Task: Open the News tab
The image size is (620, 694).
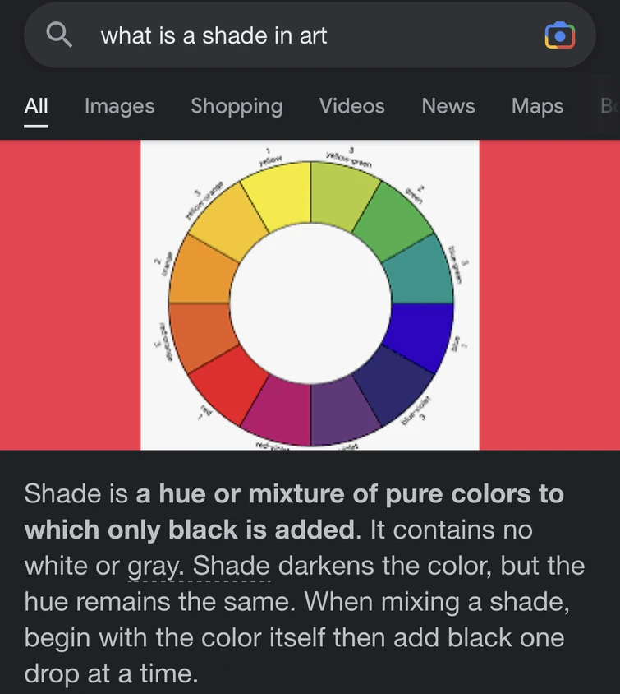Action: (x=448, y=106)
